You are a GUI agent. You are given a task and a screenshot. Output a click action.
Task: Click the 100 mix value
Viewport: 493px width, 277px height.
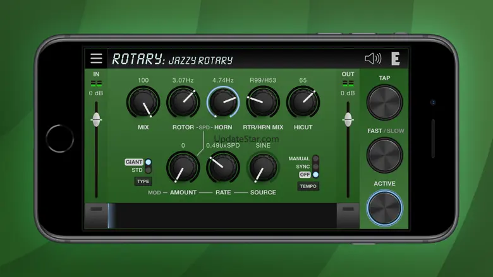143,80
